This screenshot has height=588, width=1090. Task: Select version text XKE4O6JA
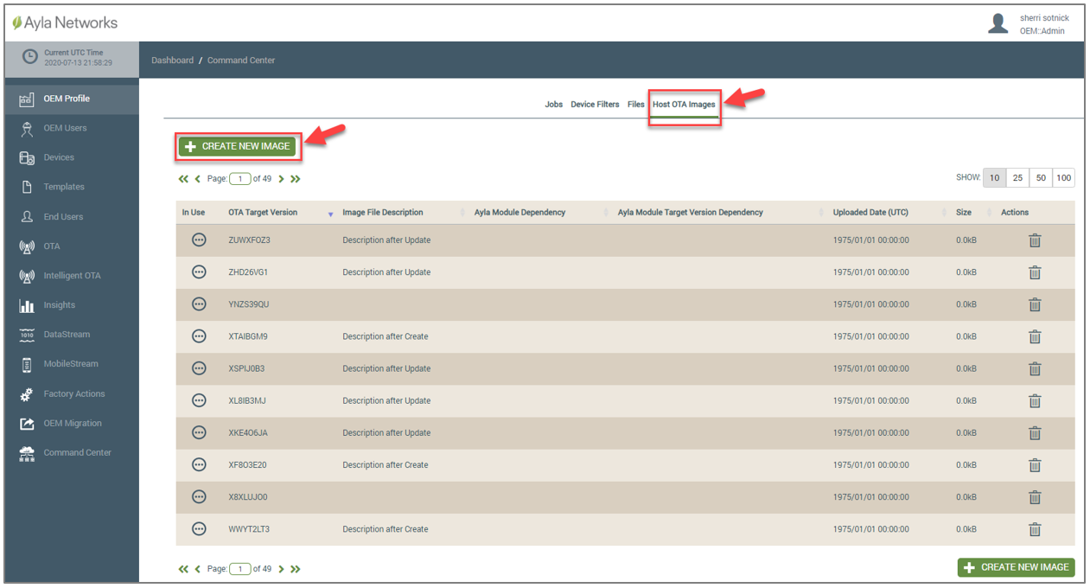pos(248,433)
